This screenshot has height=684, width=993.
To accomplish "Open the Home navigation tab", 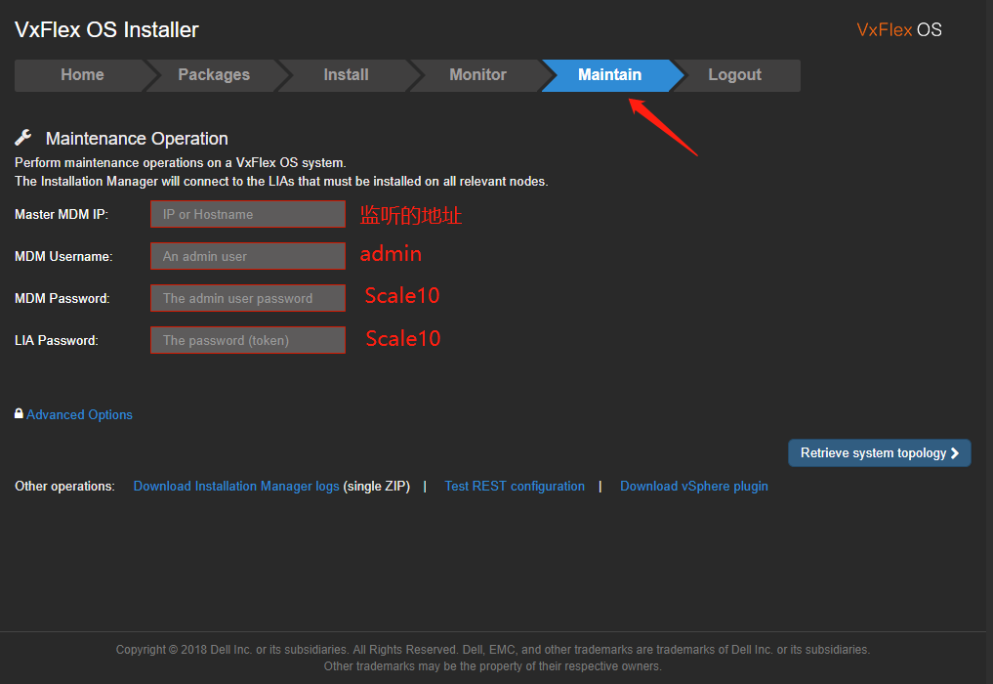I will pos(82,75).
